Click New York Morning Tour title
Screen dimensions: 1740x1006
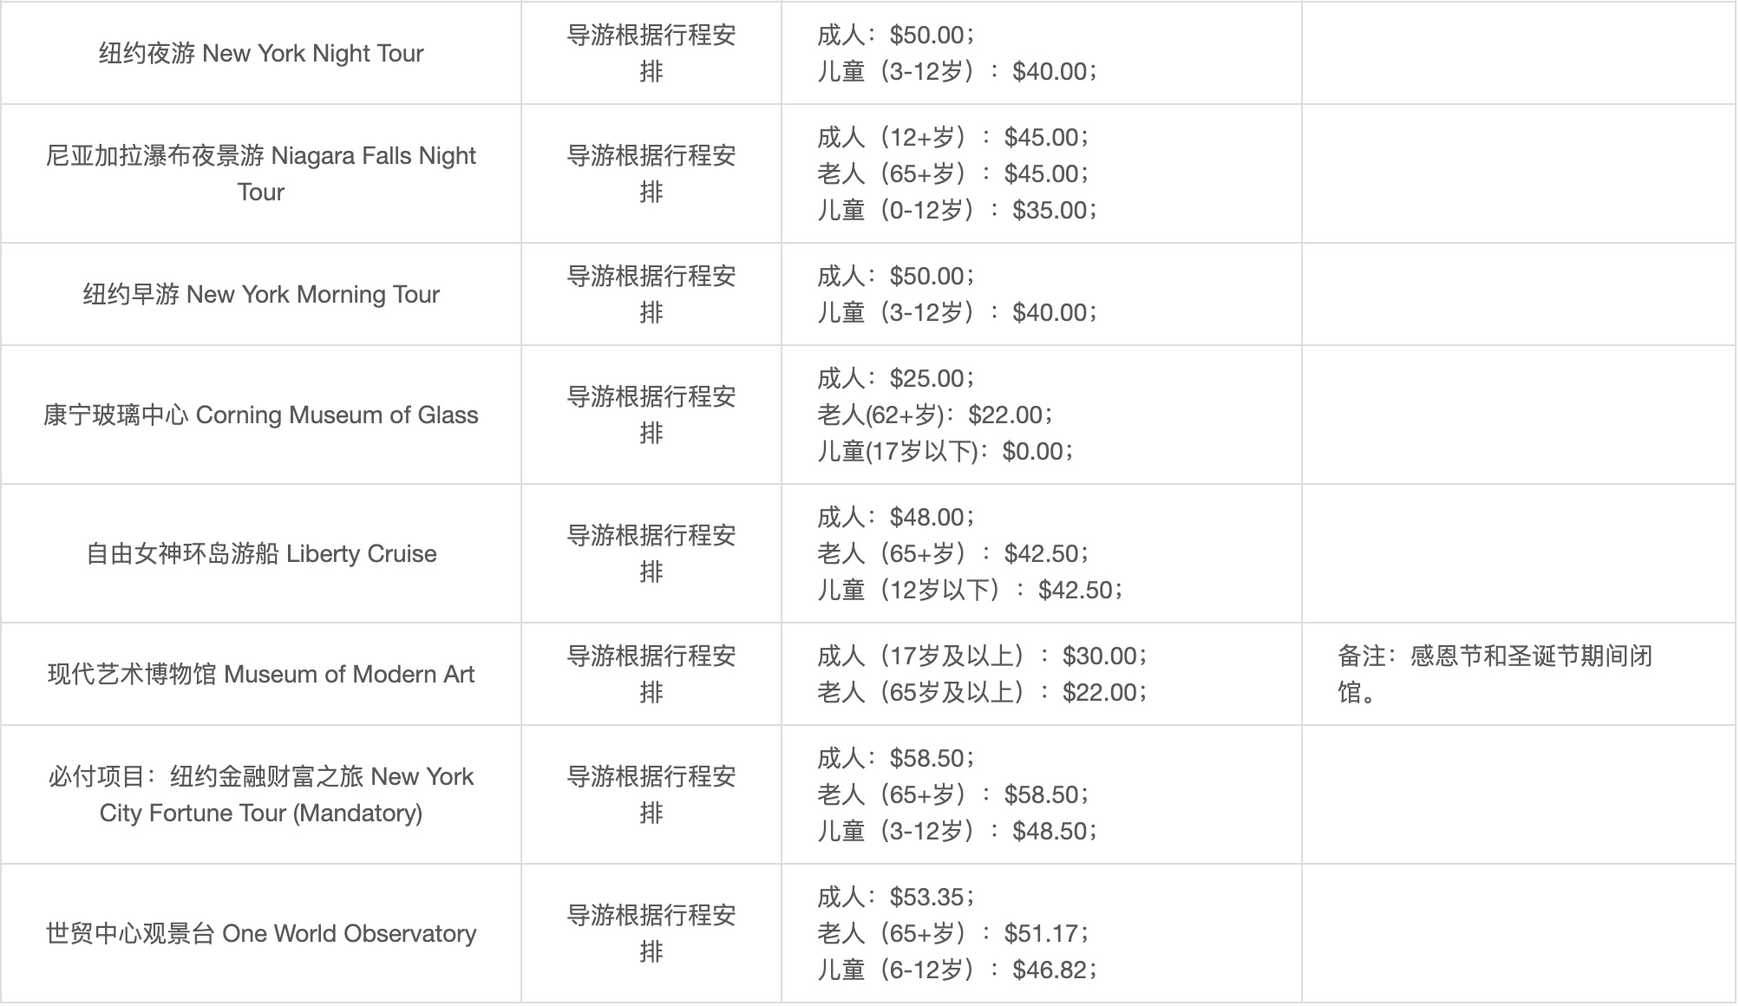[261, 294]
